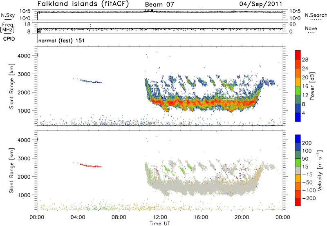Click the red streak in velocity panel
This screenshot has width=327, height=226.
(90, 166)
